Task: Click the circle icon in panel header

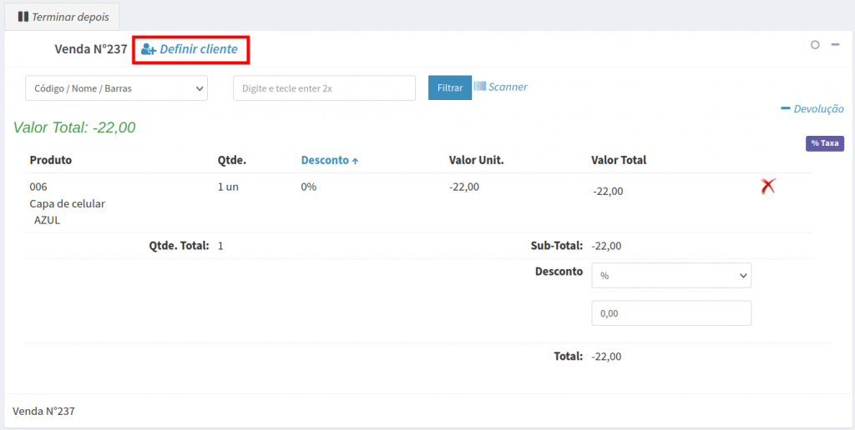Action: click(x=815, y=45)
